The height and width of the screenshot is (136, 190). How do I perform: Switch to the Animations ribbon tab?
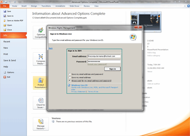click(60, 6)
